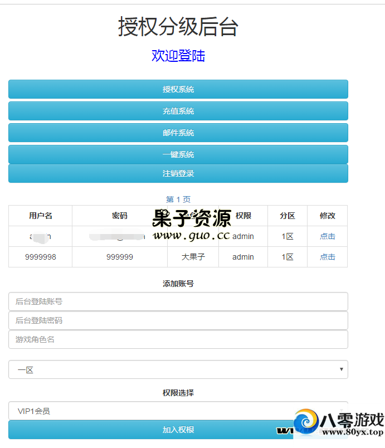Click the 用户名 column header
Screen dimensions: 385x448
coord(41,216)
